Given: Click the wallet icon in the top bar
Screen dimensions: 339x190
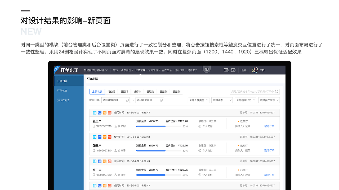Looking at the screenshot, I should (226, 70).
